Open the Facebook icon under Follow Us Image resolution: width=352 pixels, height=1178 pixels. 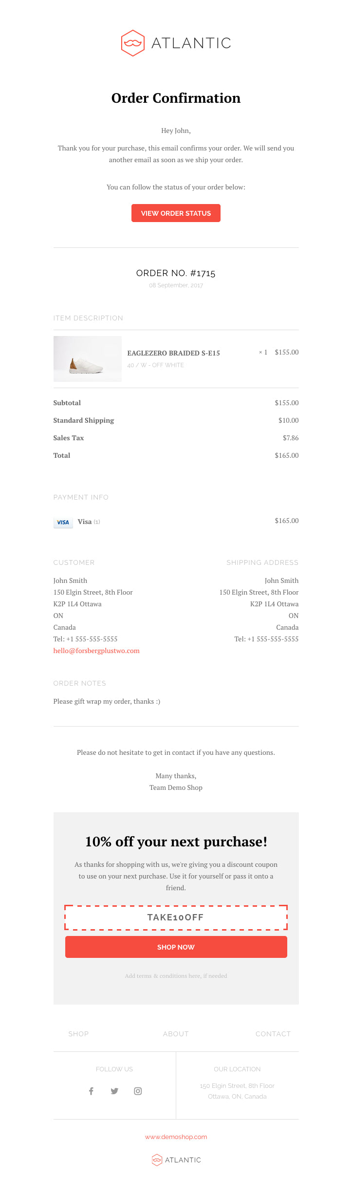point(91,1091)
